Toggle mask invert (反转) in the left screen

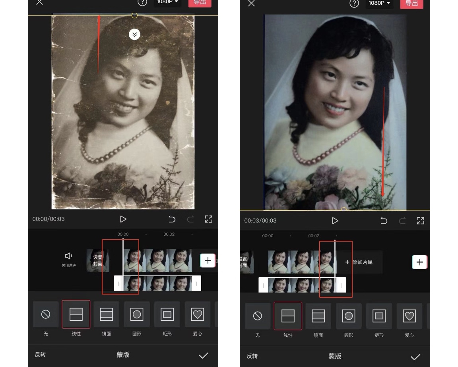click(40, 355)
